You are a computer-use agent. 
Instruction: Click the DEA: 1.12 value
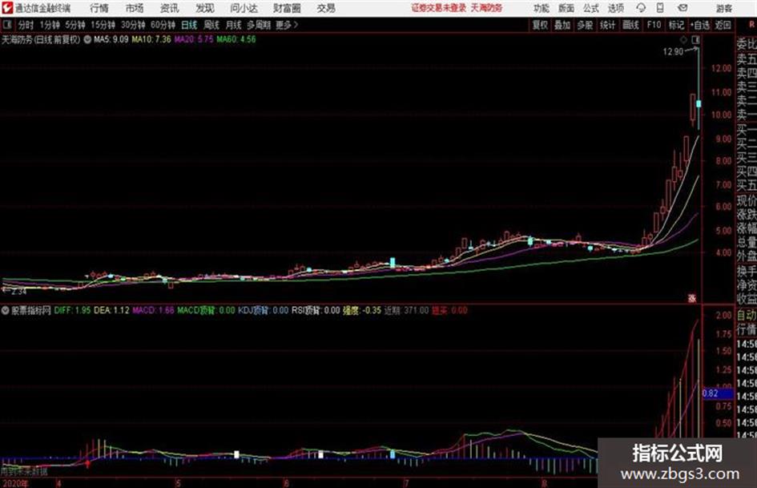(x=111, y=310)
